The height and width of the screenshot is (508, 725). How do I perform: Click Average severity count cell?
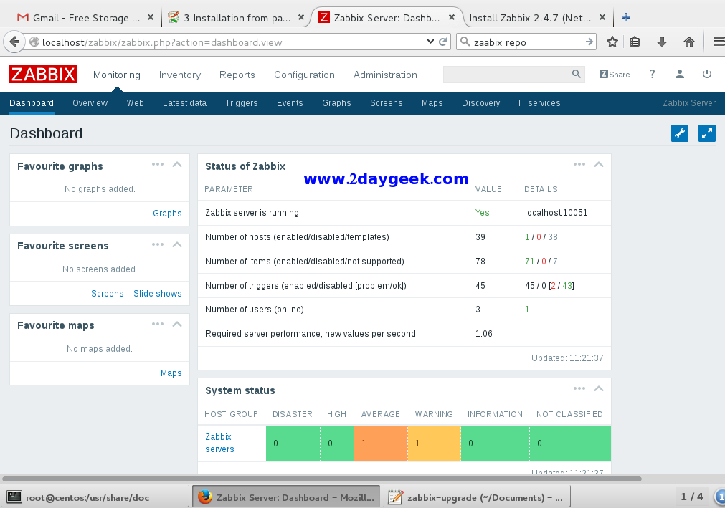[x=381, y=444]
